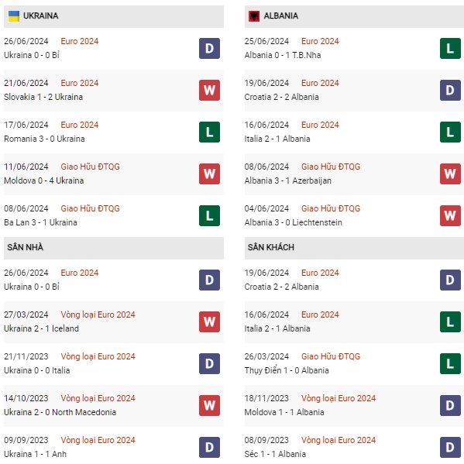Viewport: 464px width, 464px height.
Task: Click the Ukraina 1 - 1 Anh match result
Action: point(35,454)
